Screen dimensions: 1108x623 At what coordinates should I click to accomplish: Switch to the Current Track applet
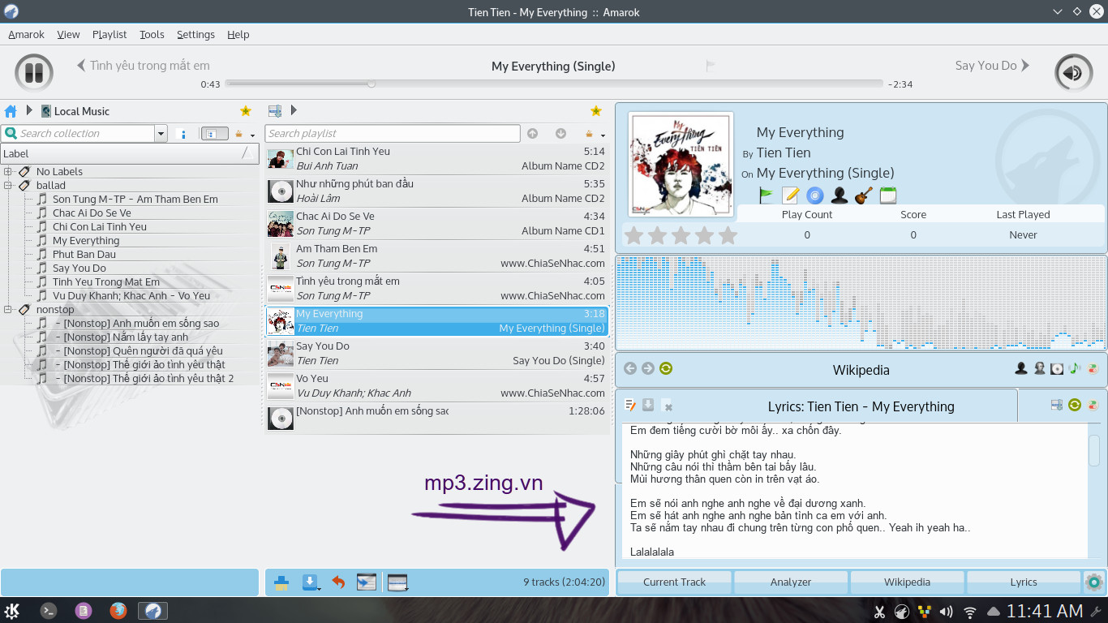pyautogui.click(x=674, y=582)
